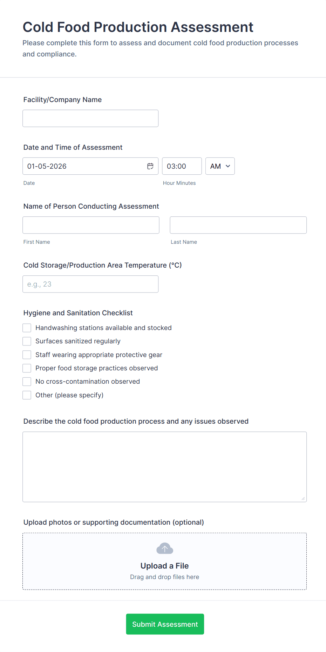326x652 pixels.
Task: Click the Last Name input field
Action: tap(238, 225)
